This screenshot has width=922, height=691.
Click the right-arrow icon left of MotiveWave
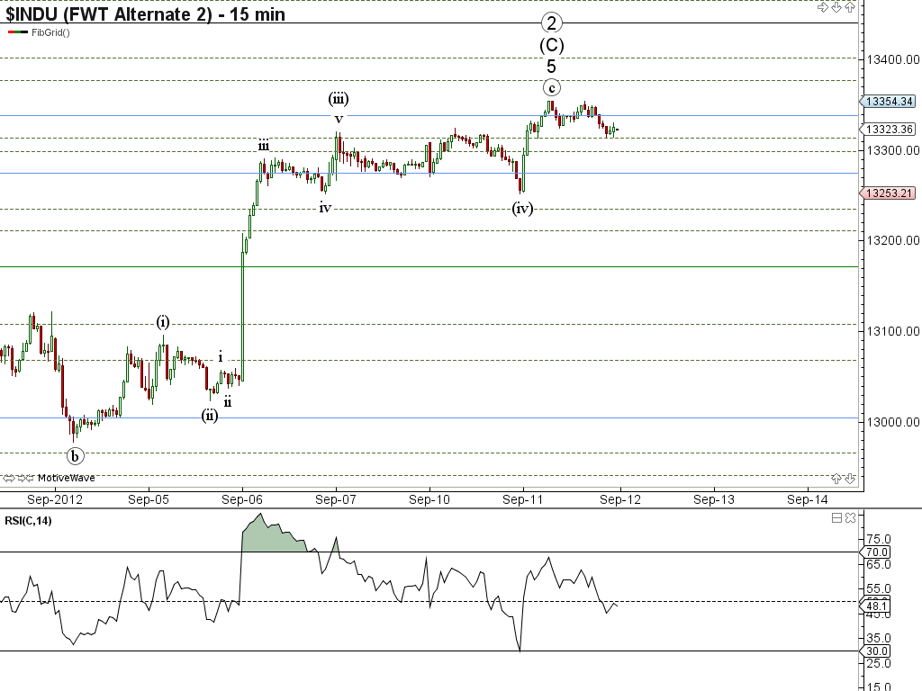[20, 478]
